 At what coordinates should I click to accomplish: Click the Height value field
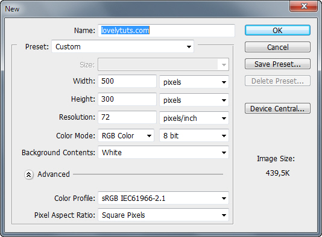[127, 99]
